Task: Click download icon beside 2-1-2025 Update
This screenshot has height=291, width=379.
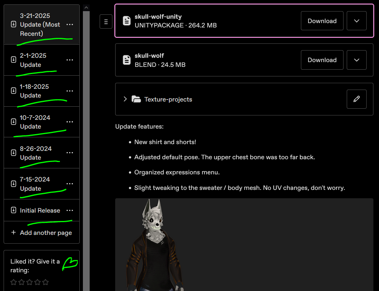Action: pyautogui.click(x=14, y=59)
